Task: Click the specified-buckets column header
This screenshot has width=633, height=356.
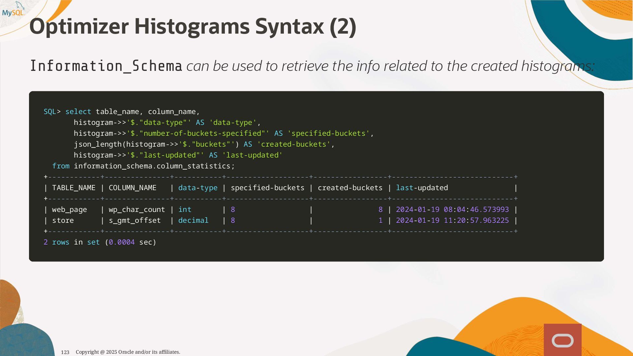Action: point(267,188)
